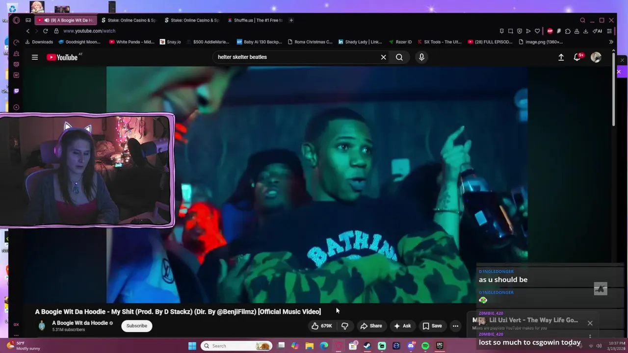The width and height of the screenshot is (628, 353).
Task: Subscribe to A Boogie Wit da Hoodie
Action: [x=136, y=326]
